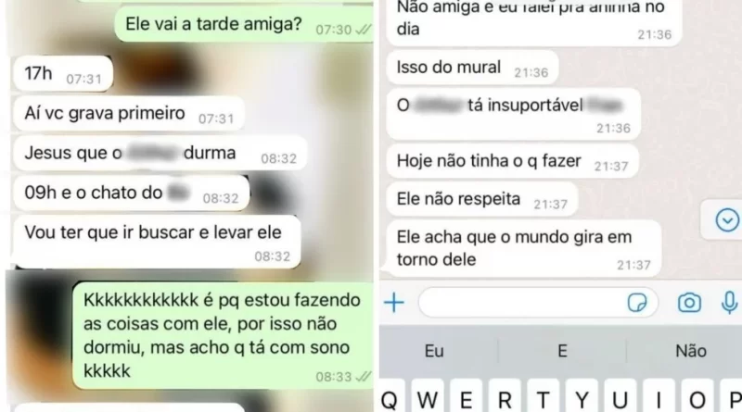Tap the R key on keyboard
Screen dimensions: 742x412
click(505, 397)
